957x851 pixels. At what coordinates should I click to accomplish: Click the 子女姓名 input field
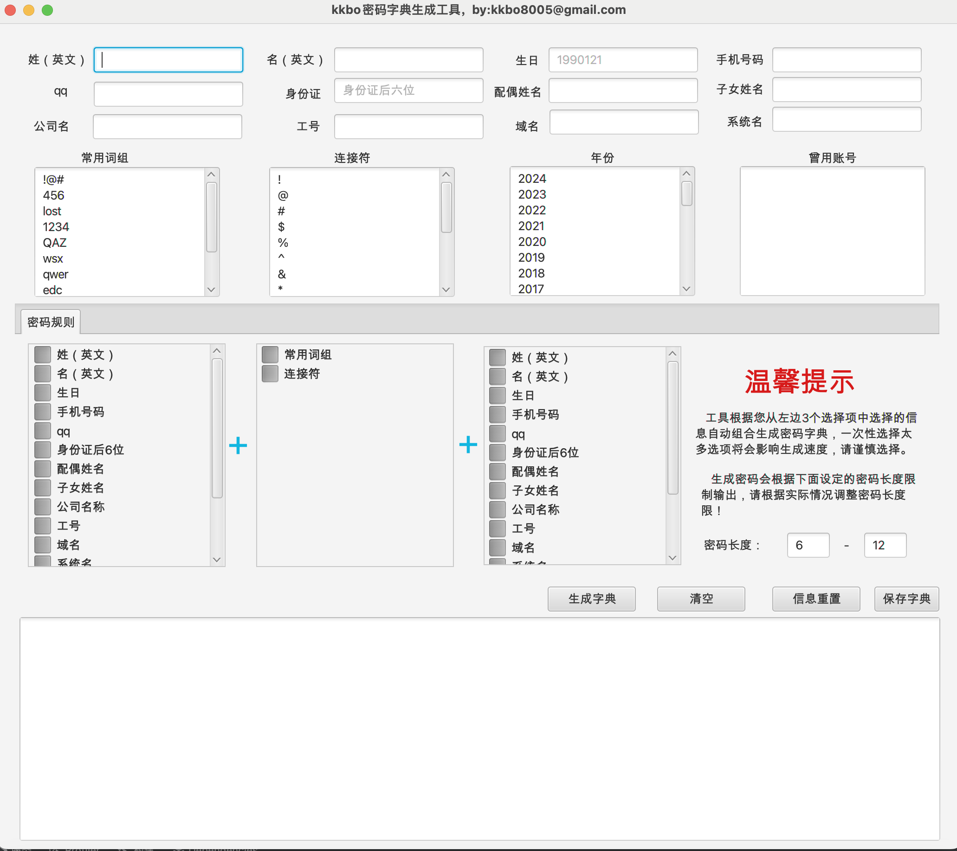pyautogui.click(x=847, y=90)
